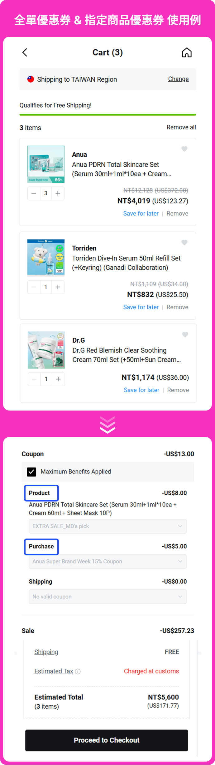Open Anua Super Brand Week coupon dropdown
The width and height of the screenshot is (215, 765).
click(x=108, y=561)
